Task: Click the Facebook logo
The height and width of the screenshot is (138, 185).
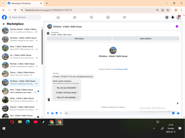Action: pos(4,17)
